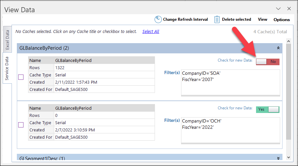The width and height of the screenshot is (298, 166).
Task: Click the vertical scrollbar thumb
Action: [288, 92]
